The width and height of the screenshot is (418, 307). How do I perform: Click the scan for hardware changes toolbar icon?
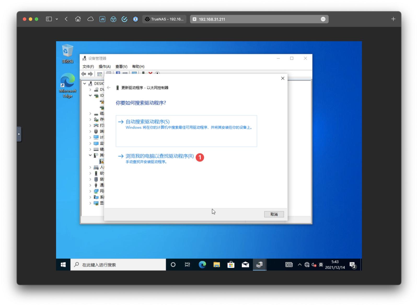[x=157, y=74]
